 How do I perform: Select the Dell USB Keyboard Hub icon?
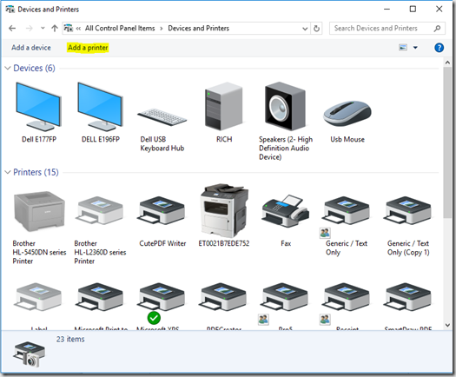pyautogui.click(x=162, y=117)
